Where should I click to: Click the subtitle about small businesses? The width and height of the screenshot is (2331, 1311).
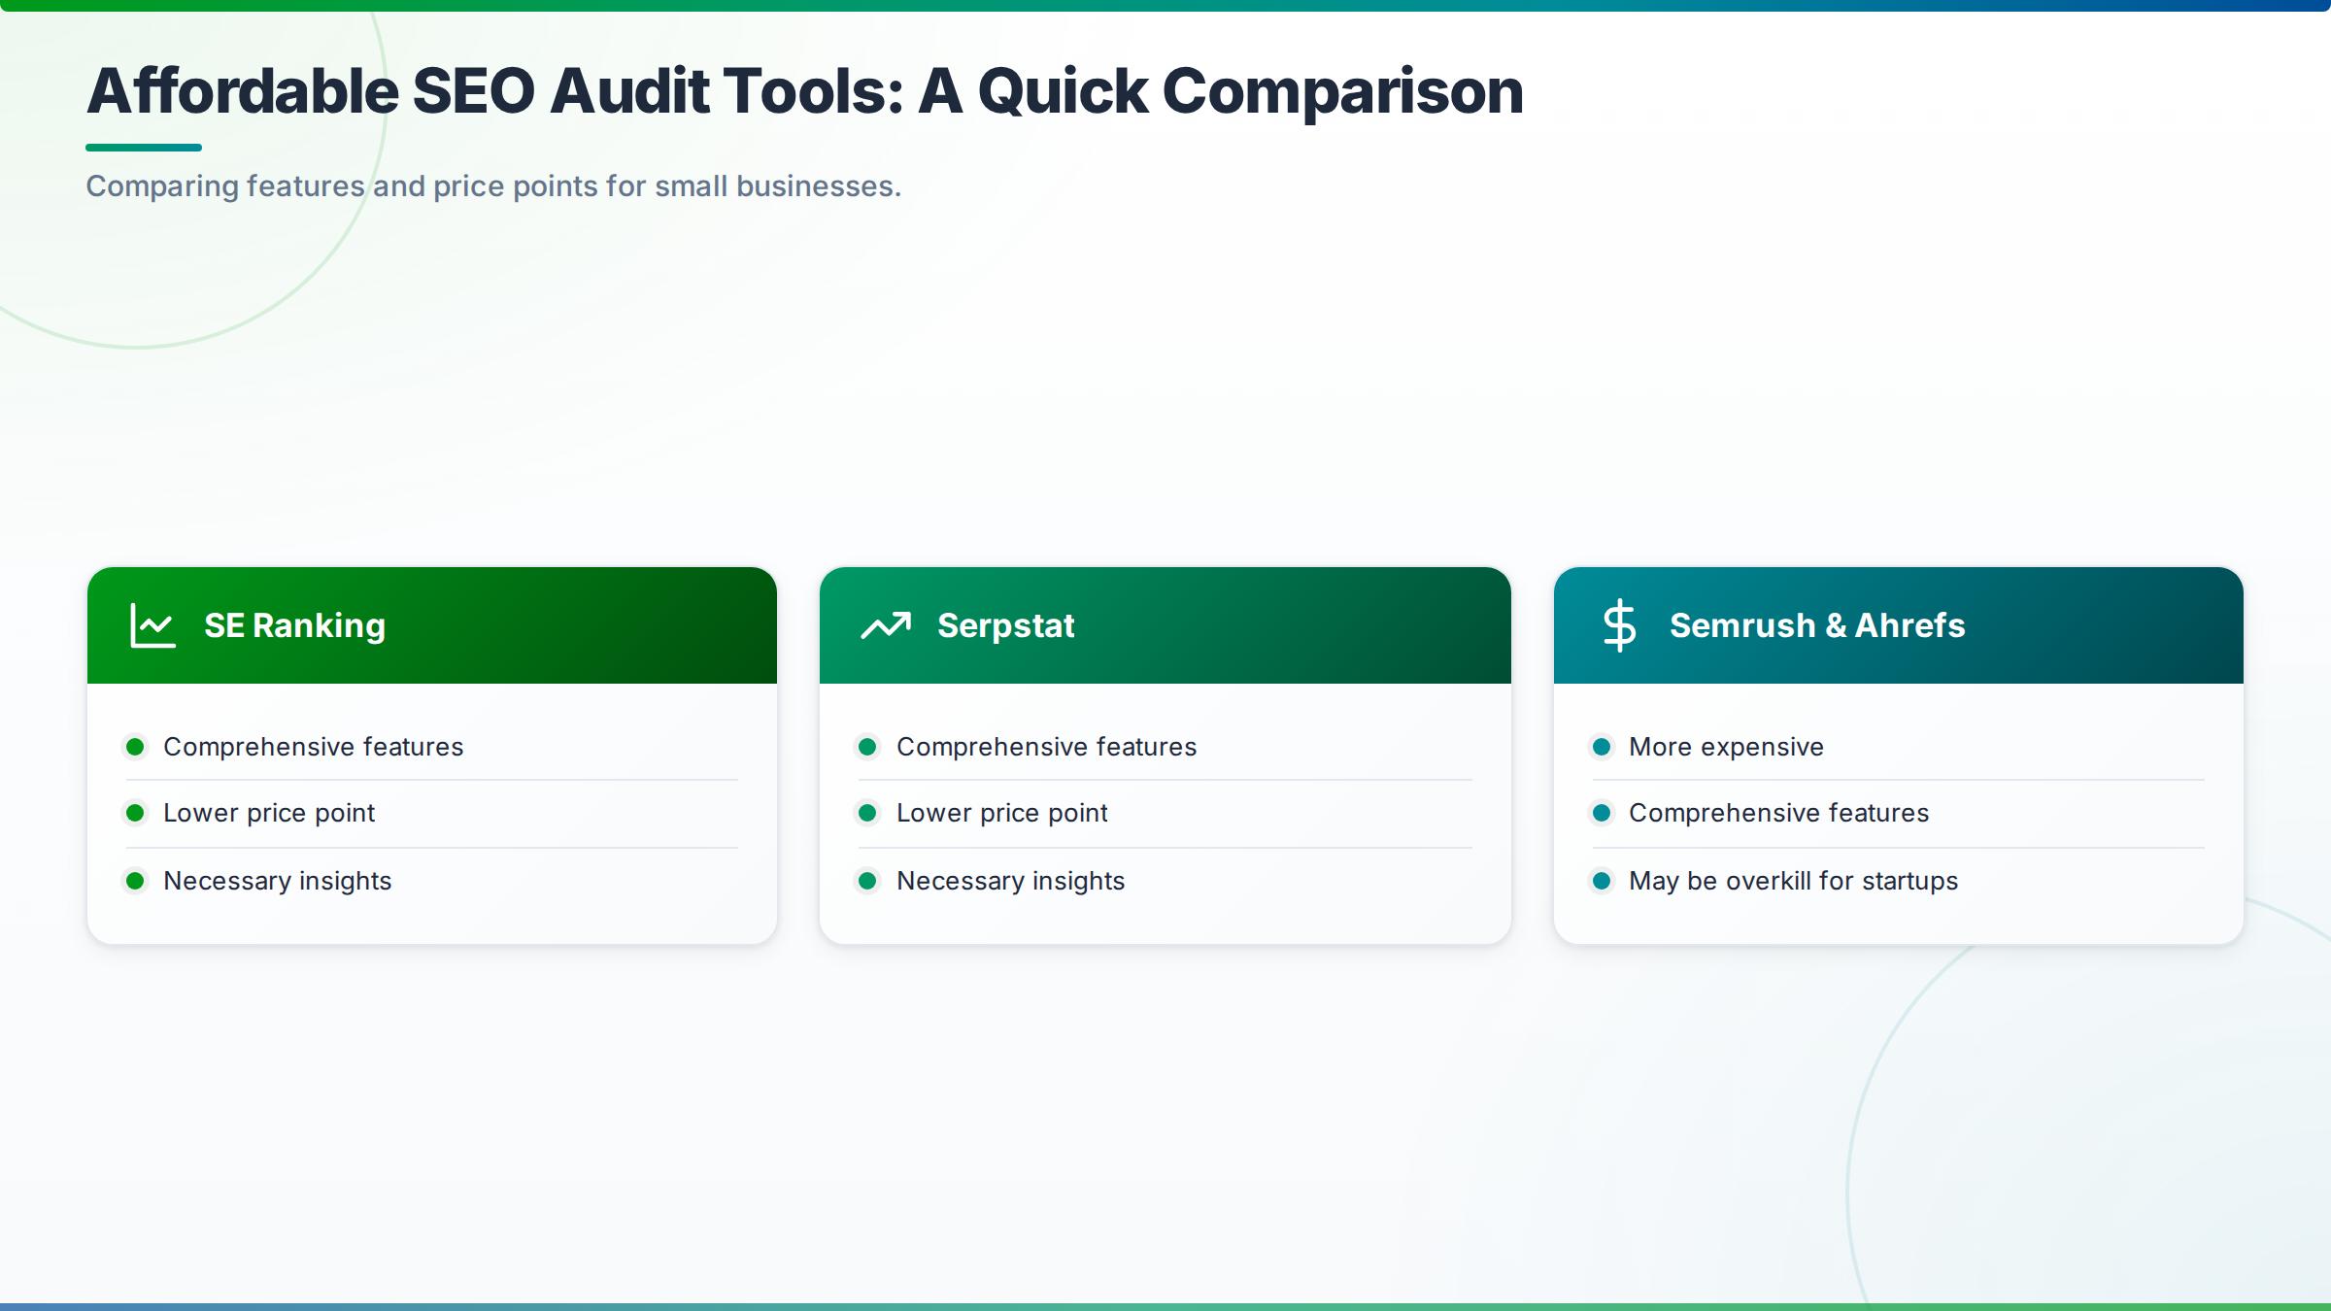pyautogui.click(x=493, y=185)
